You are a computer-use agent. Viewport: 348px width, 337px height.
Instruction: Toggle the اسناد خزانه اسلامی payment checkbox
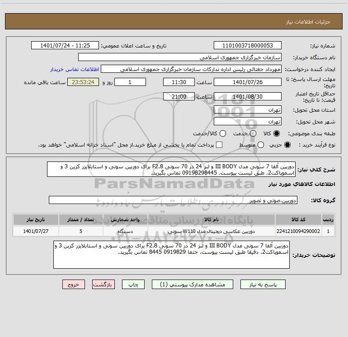(x=219, y=145)
